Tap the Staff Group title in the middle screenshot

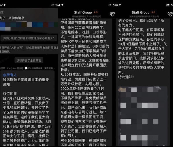click(x=83, y=12)
